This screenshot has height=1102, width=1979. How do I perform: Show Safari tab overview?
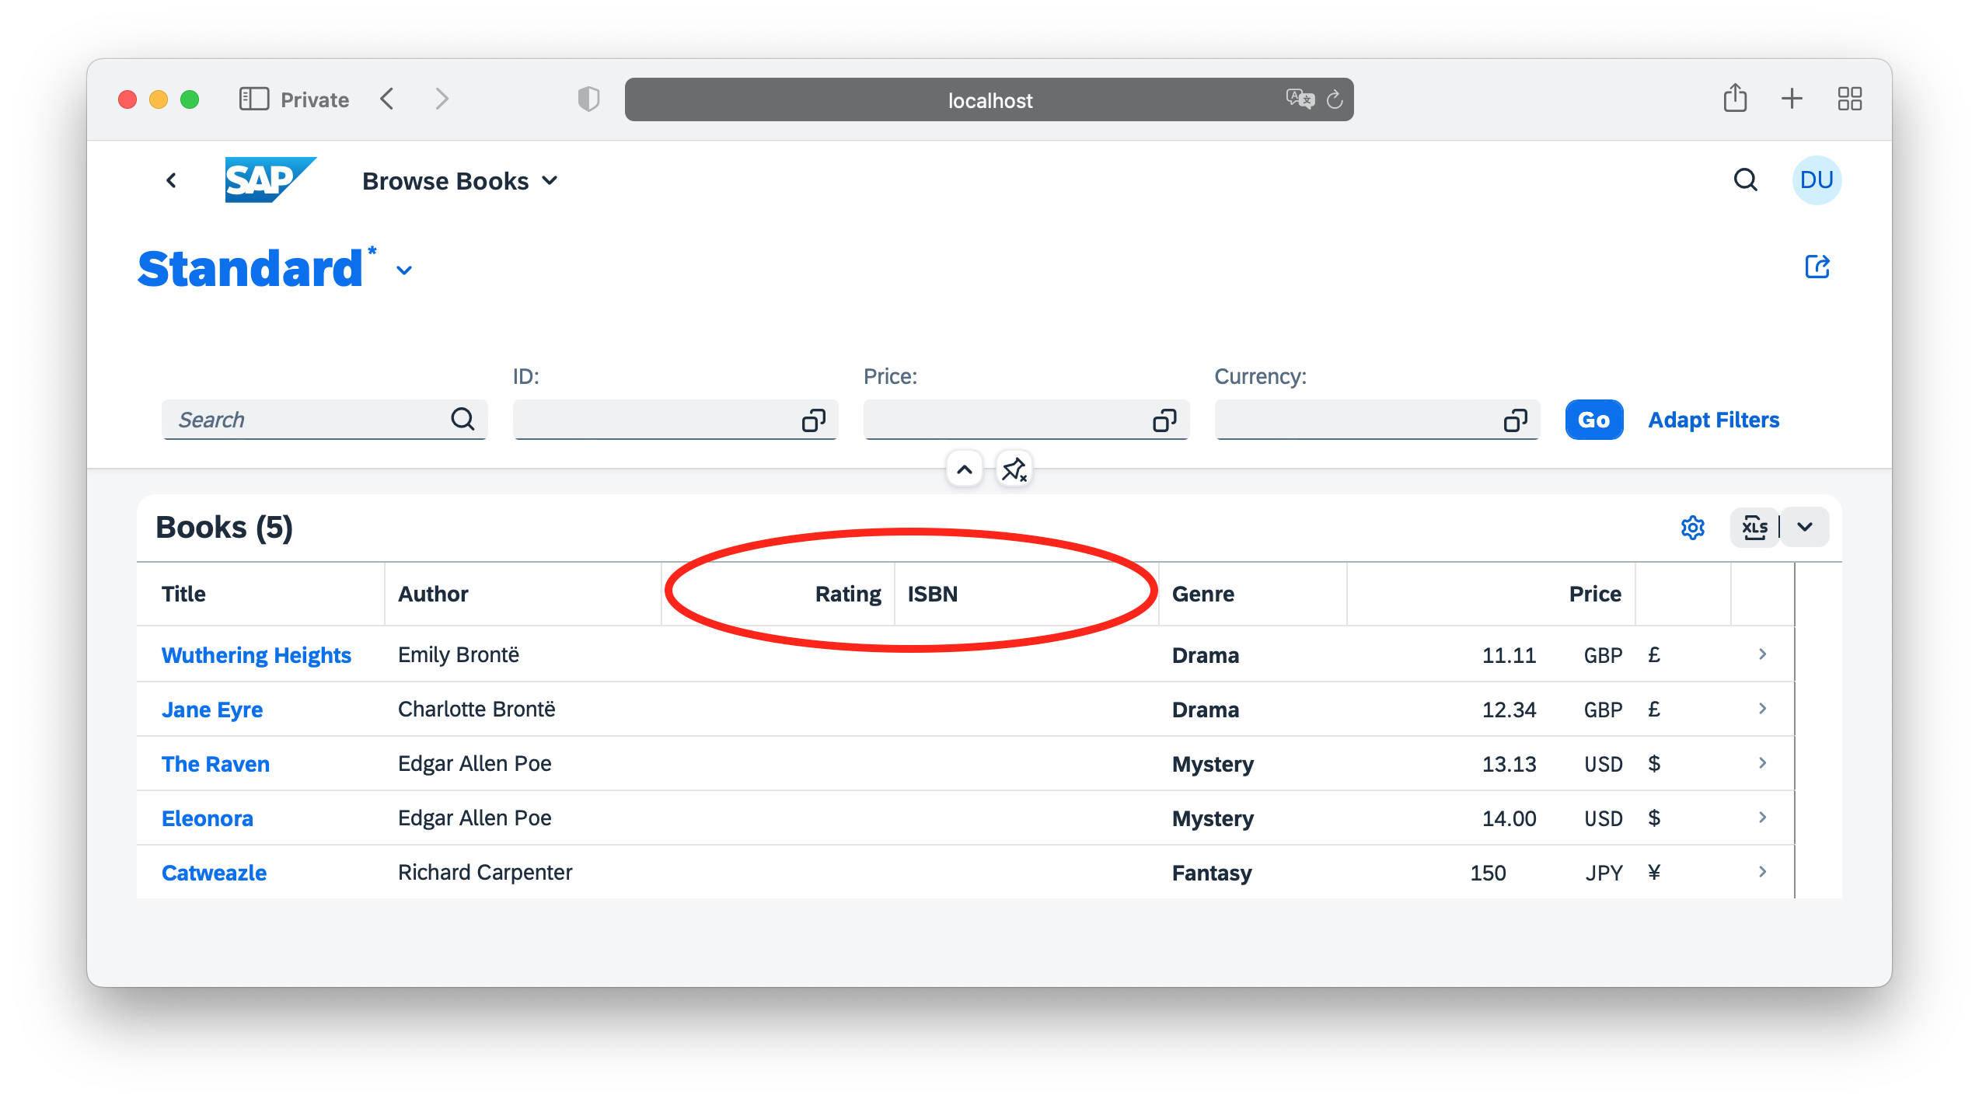coord(1849,99)
